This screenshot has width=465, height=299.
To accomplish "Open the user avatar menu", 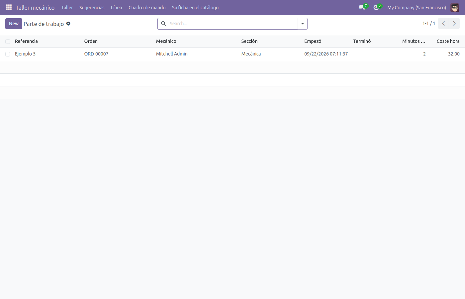I will point(455,7).
